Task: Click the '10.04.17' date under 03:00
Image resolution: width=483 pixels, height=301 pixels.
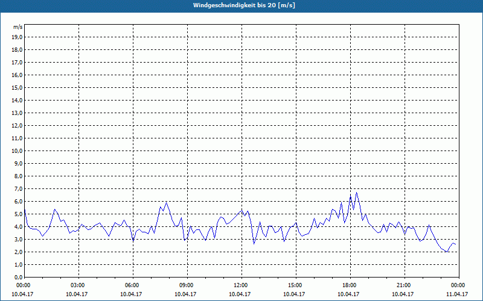Action: tap(77, 294)
